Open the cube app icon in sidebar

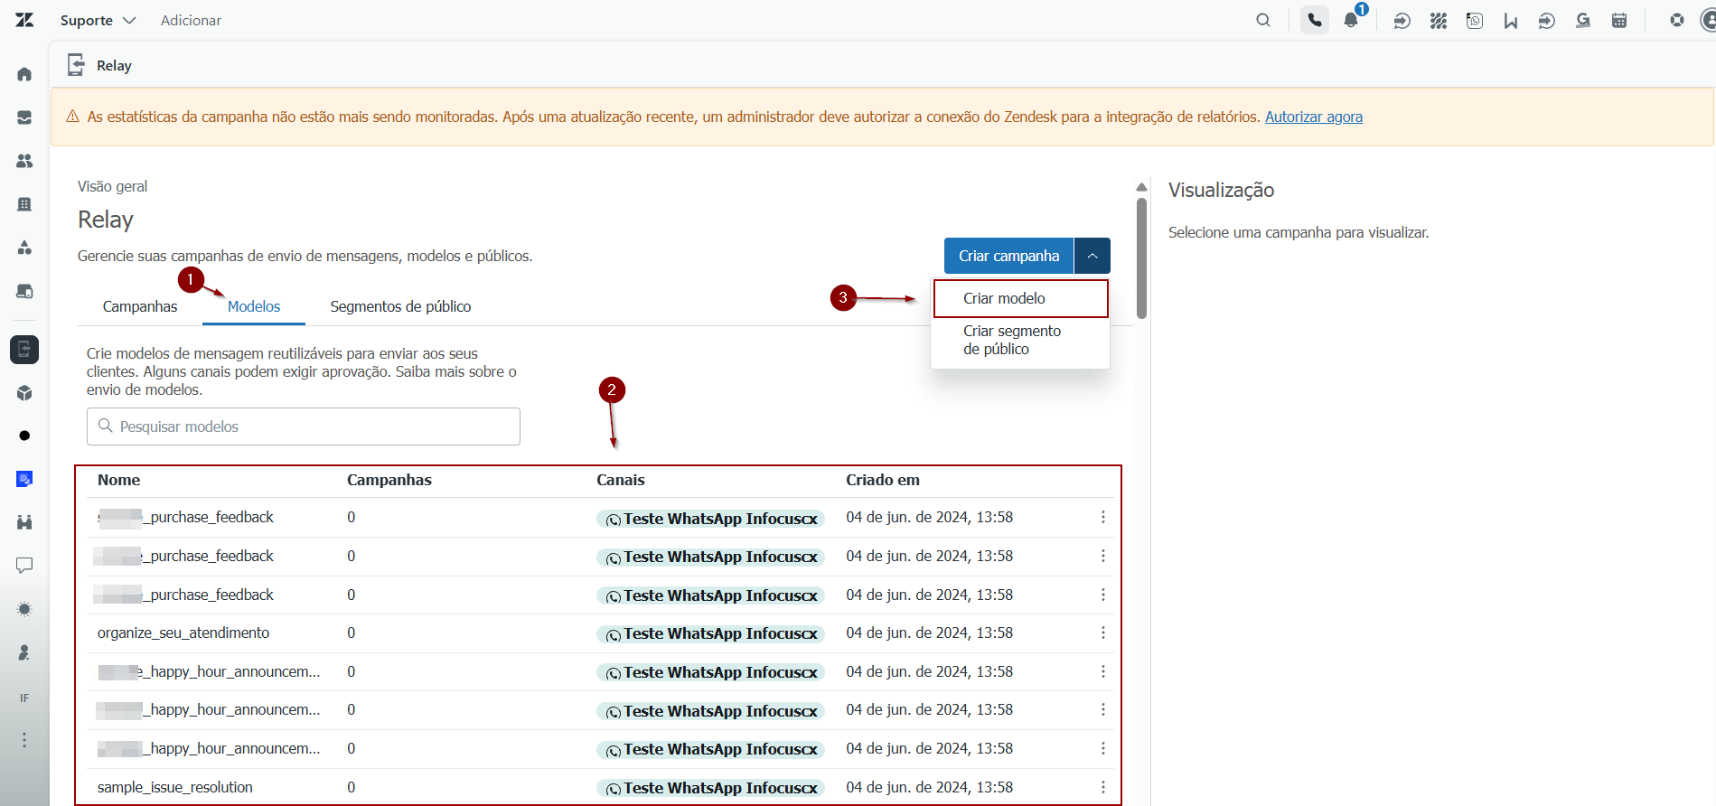[24, 393]
